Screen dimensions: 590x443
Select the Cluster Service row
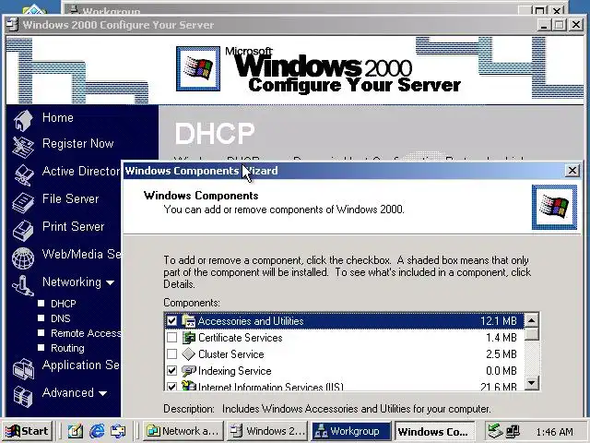(x=344, y=354)
